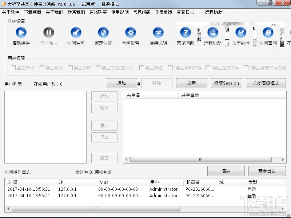
Task: Click share list scroll right arrow
Action: coord(283,160)
